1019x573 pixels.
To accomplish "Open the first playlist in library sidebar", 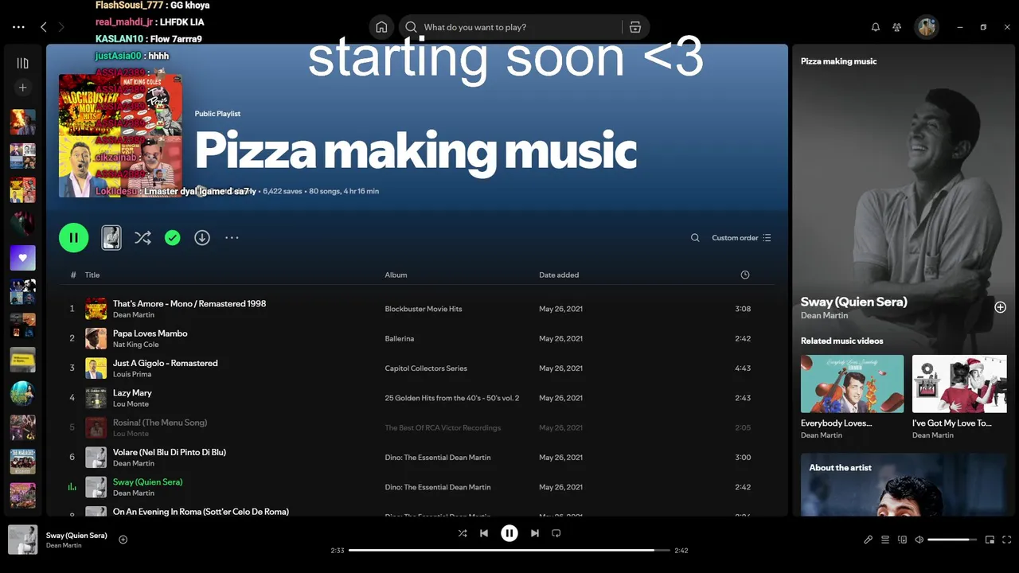I will 23,122.
